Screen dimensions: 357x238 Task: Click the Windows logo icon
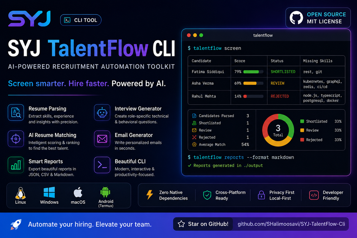coord(49,192)
